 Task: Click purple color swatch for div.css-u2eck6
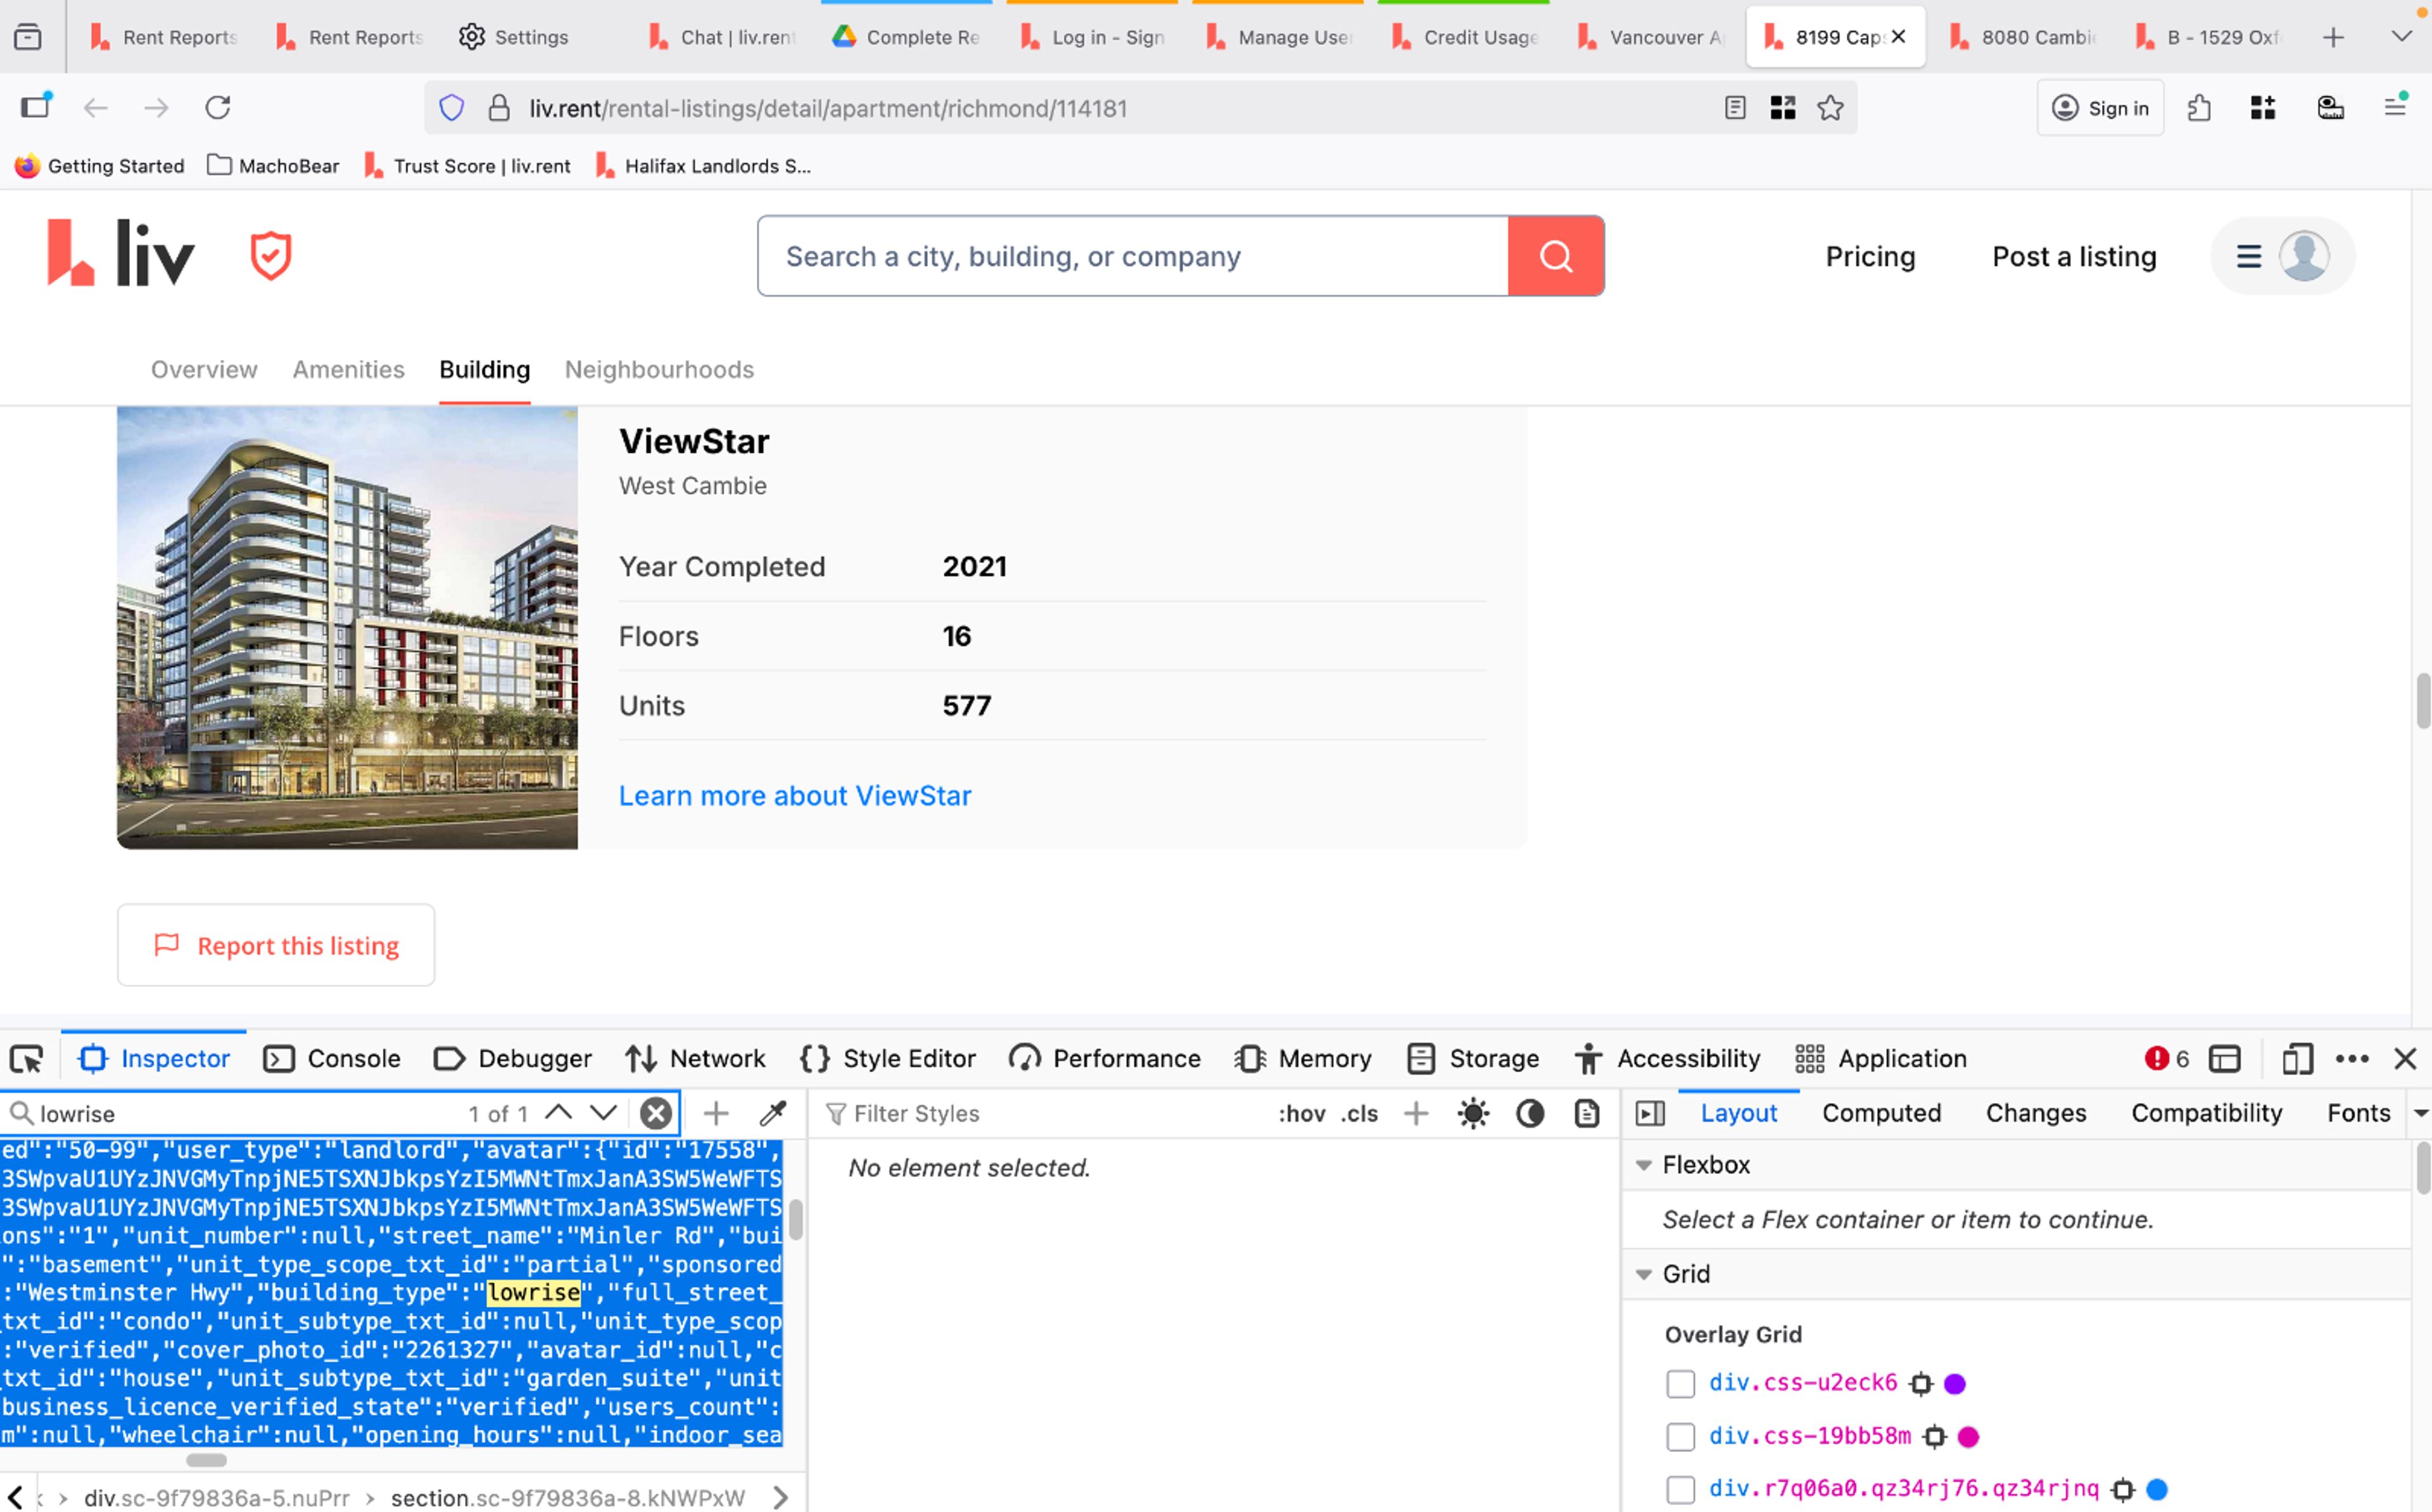pos(1954,1383)
